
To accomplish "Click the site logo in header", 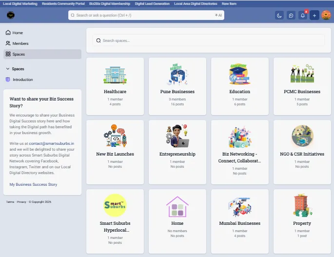I will coord(11,16).
